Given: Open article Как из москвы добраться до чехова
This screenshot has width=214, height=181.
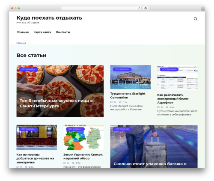Looking at the screenshot, I should click(x=35, y=158).
